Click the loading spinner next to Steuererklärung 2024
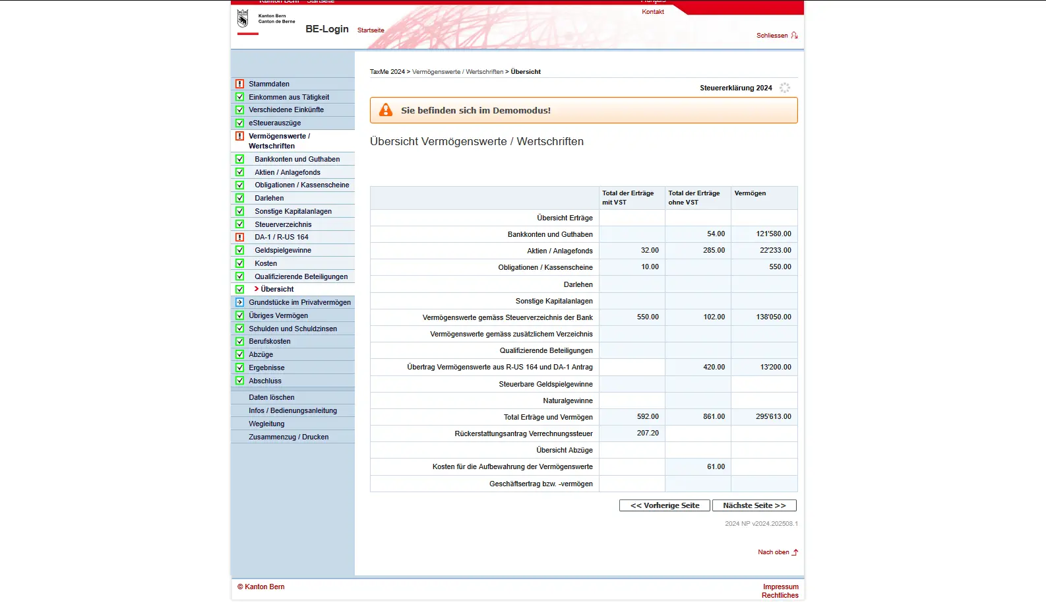Viewport: 1046px width, 607px height. (x=785, y=88)
